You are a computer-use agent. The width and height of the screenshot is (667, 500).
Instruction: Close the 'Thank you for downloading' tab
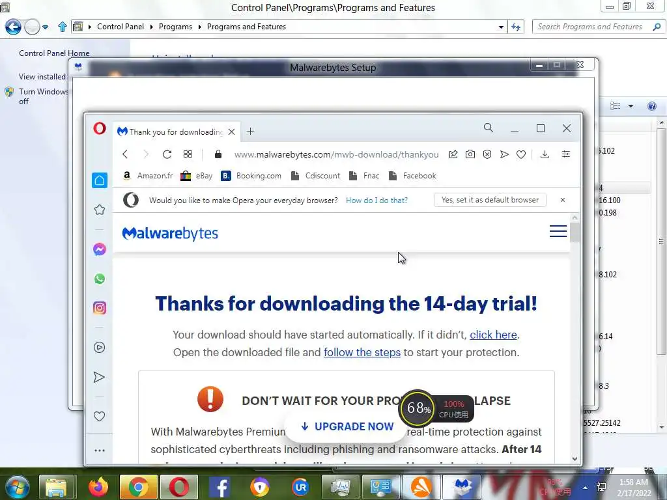click(x=231, y=132)
